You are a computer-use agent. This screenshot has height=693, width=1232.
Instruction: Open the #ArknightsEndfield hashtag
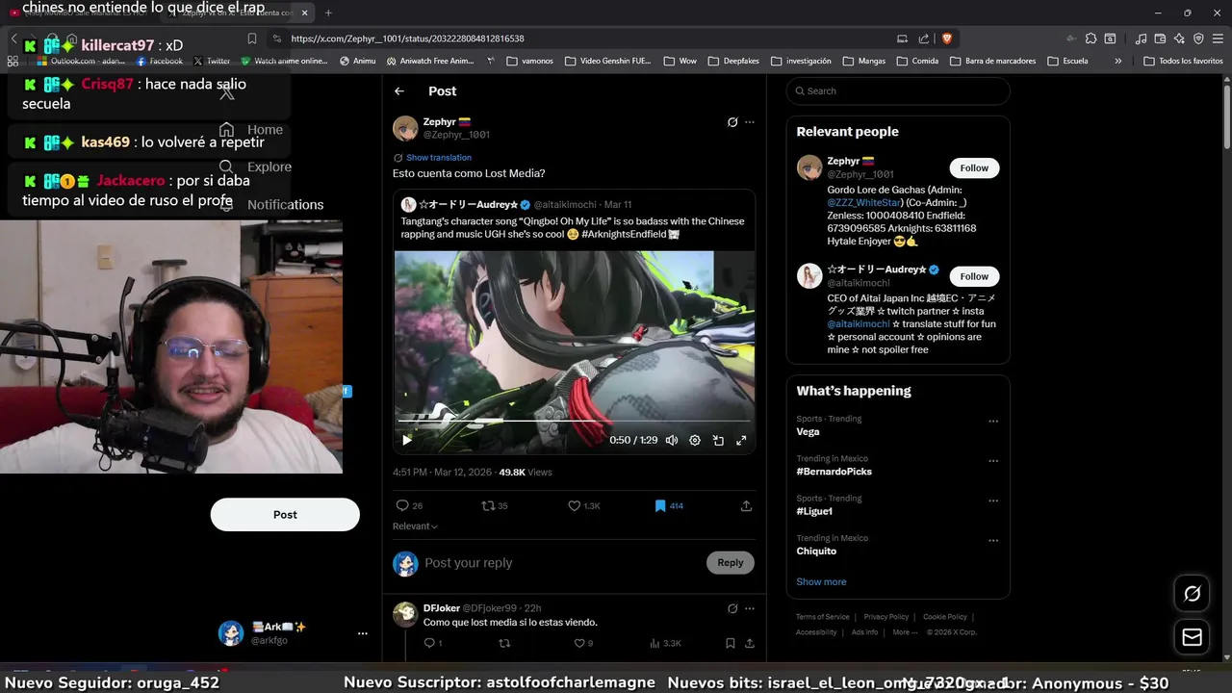coord(623,234)
